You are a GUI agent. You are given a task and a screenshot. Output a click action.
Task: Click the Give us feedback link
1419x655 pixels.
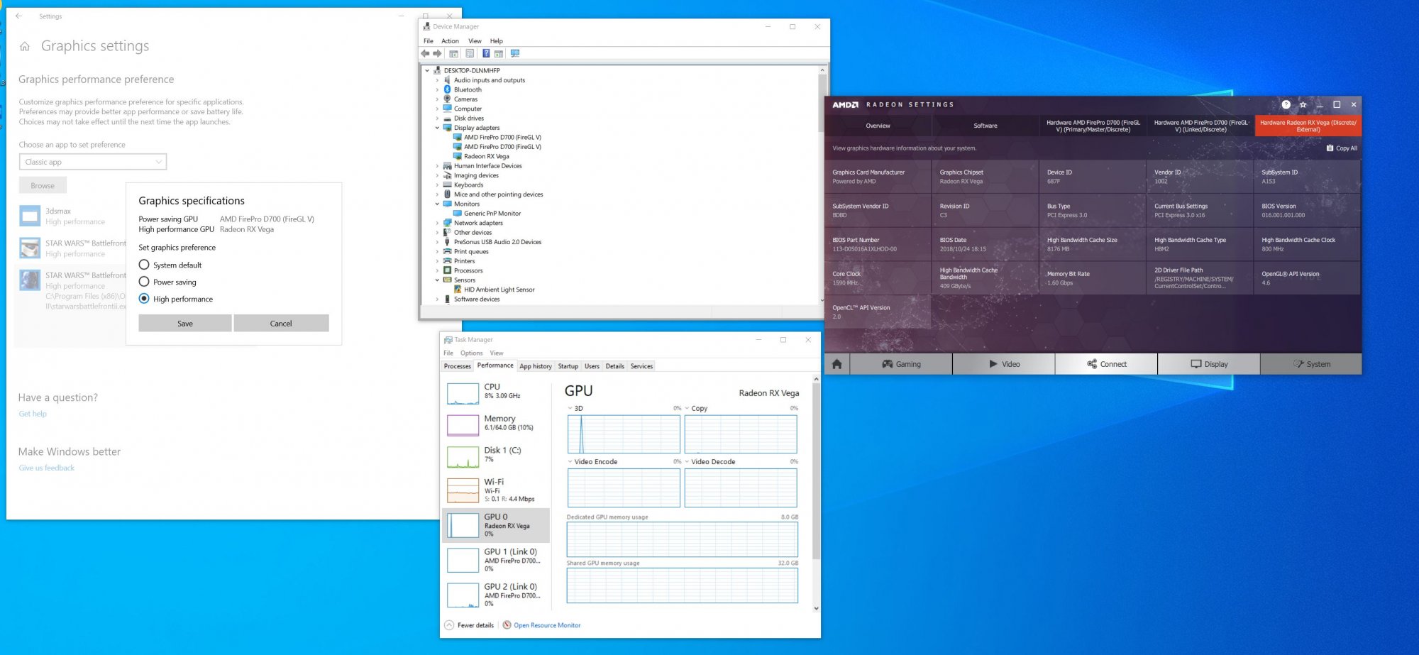click(46, 468)
